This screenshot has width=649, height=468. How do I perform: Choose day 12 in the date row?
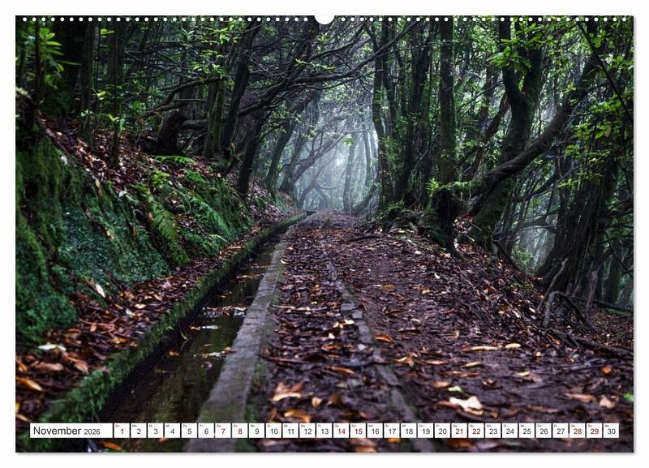pos(307,431)
